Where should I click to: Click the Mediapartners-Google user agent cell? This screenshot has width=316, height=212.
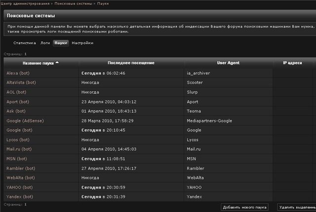(228, 121)
